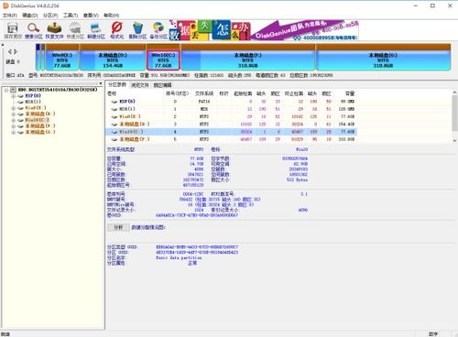Viewport: 458px width, 337px height.
Task: Select Win10(C:) in the disk tree
Action: pyautogui.click(x=37, y=120)
